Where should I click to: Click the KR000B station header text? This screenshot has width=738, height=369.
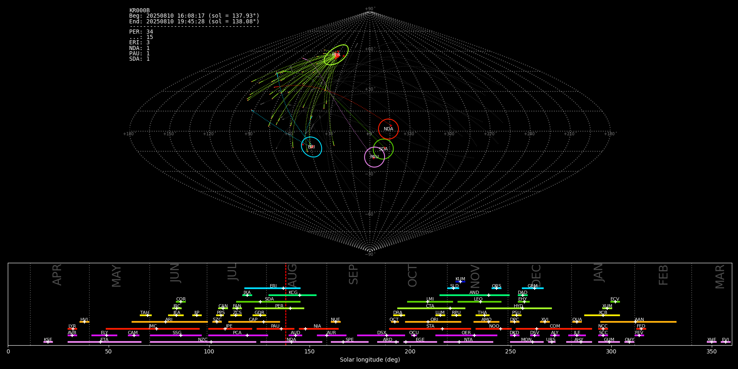click(x=139, y=11)
